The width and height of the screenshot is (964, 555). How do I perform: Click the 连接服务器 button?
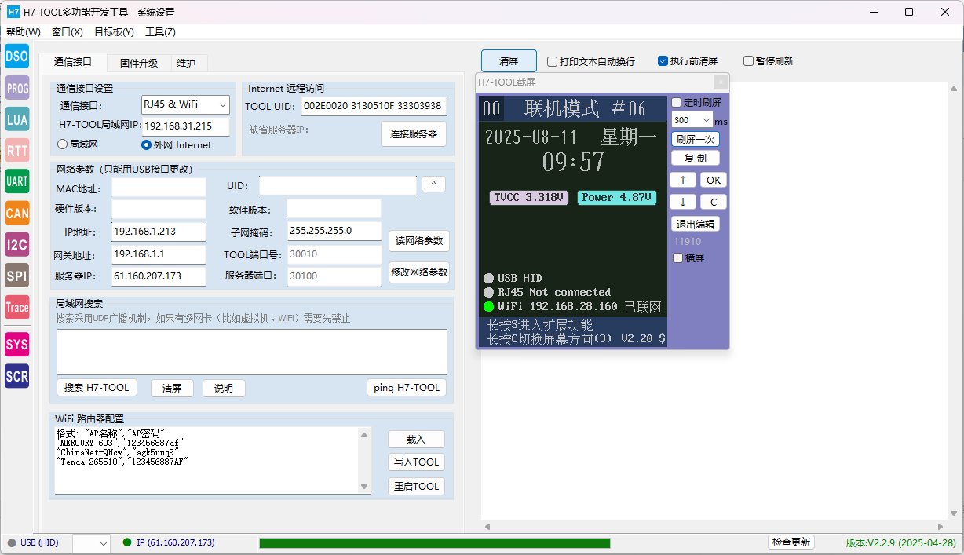pos(414,133)
